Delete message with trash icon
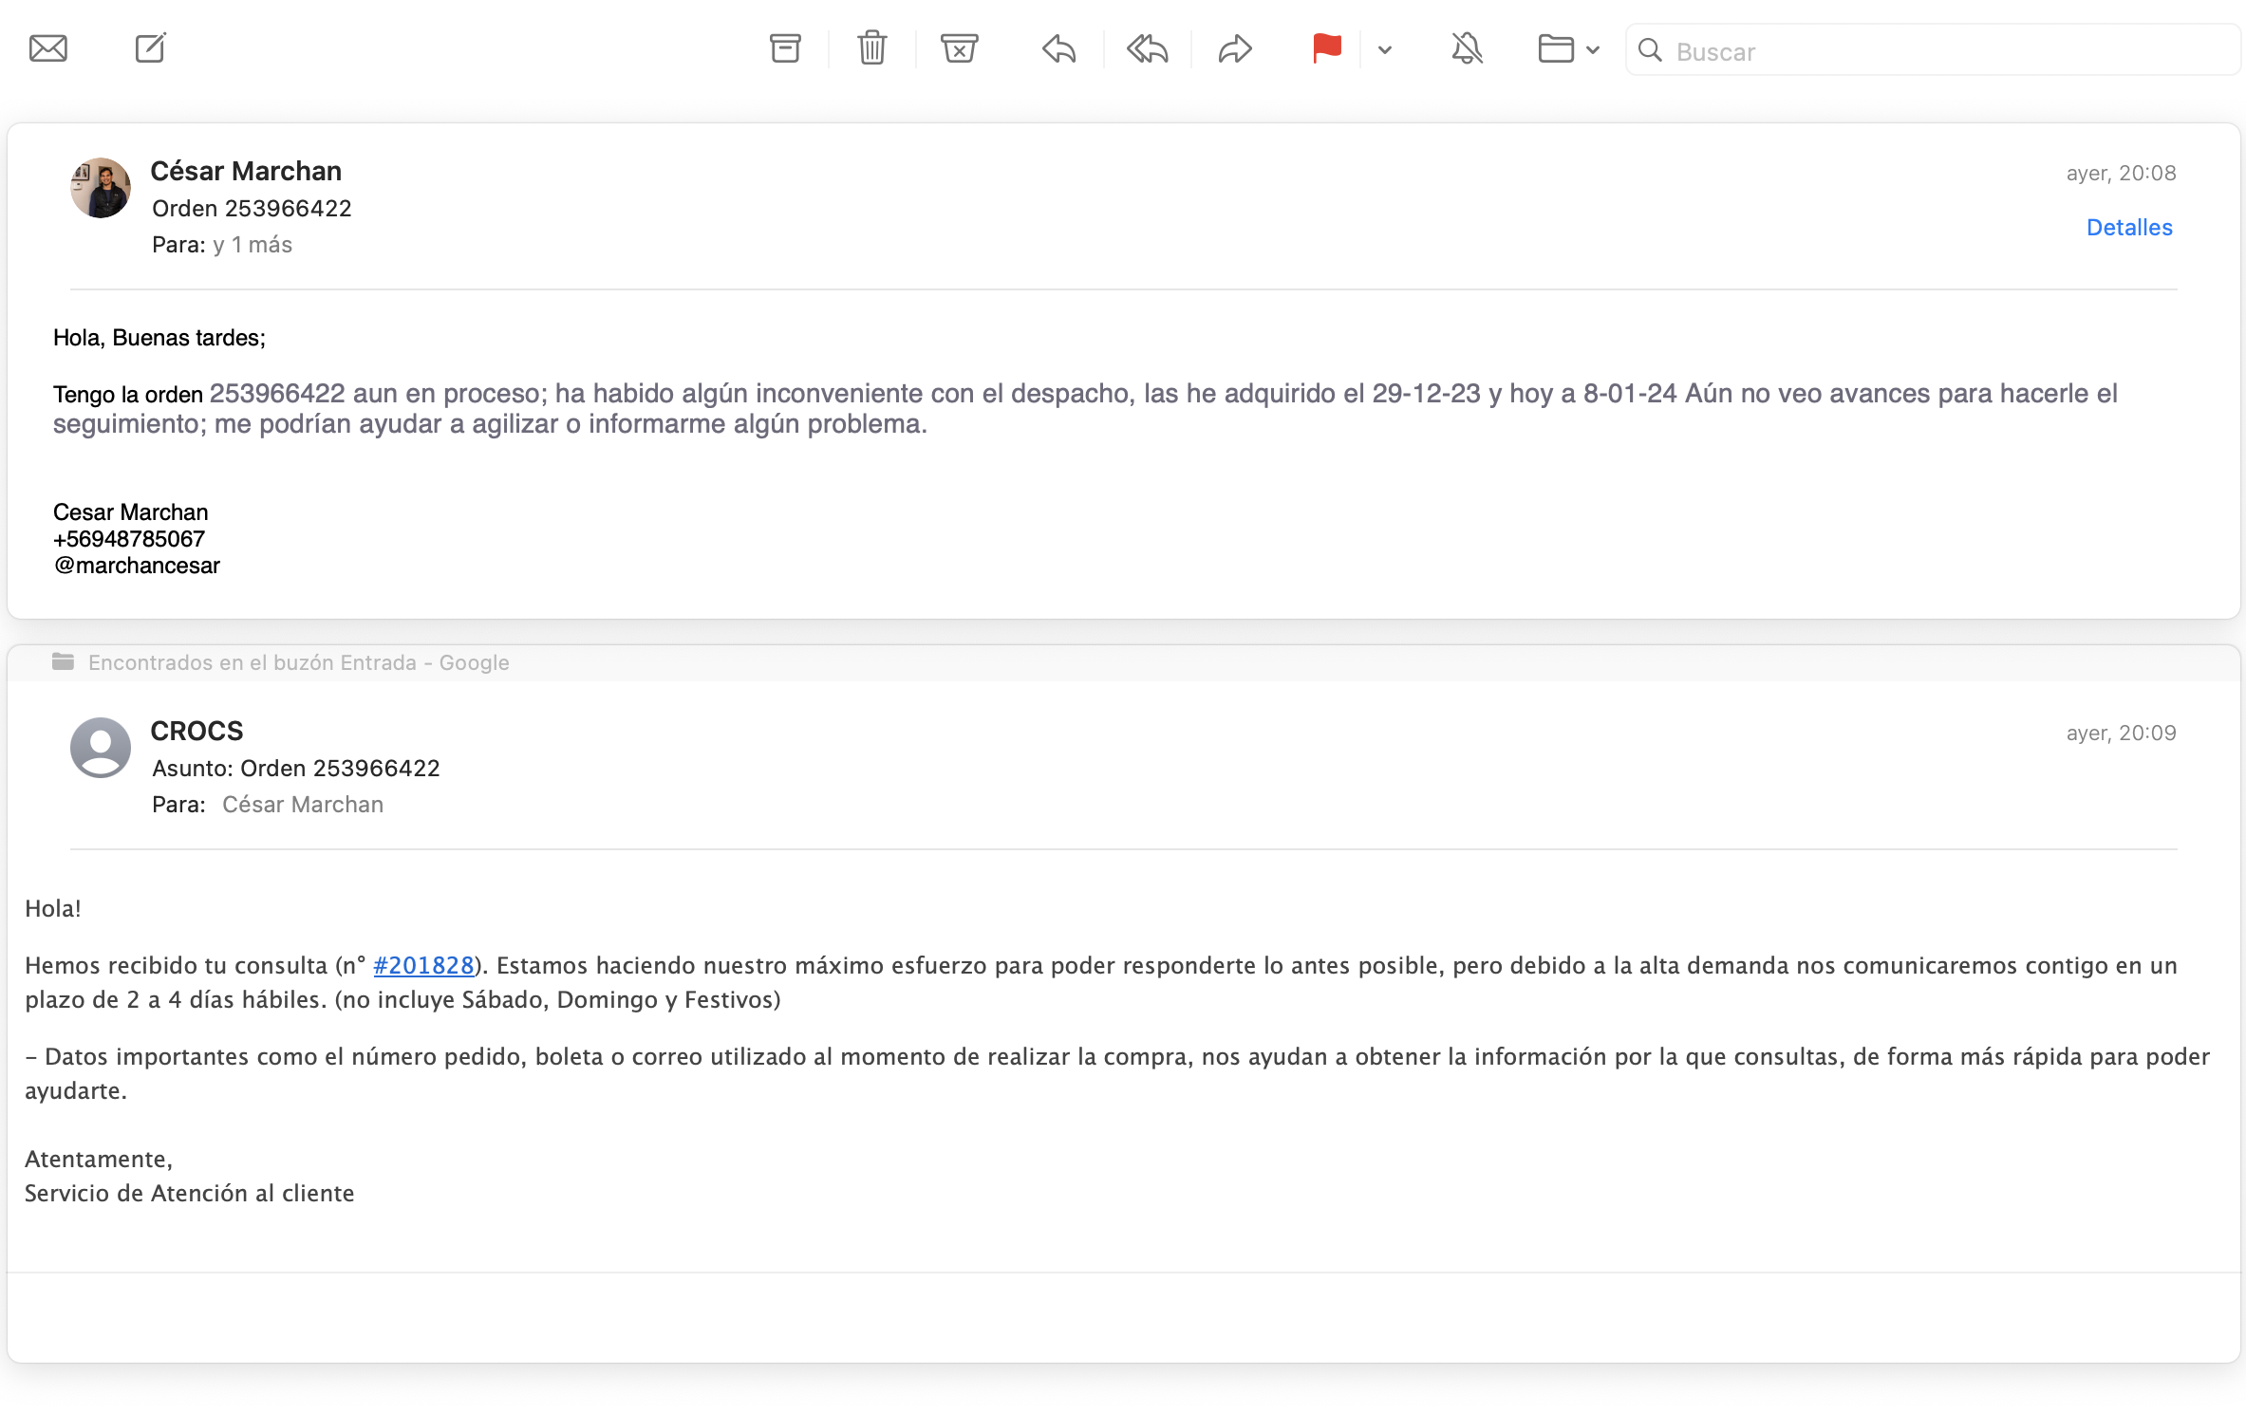Image resolution: width=2246 pixels, height=1412 pixels. point(871,48)
